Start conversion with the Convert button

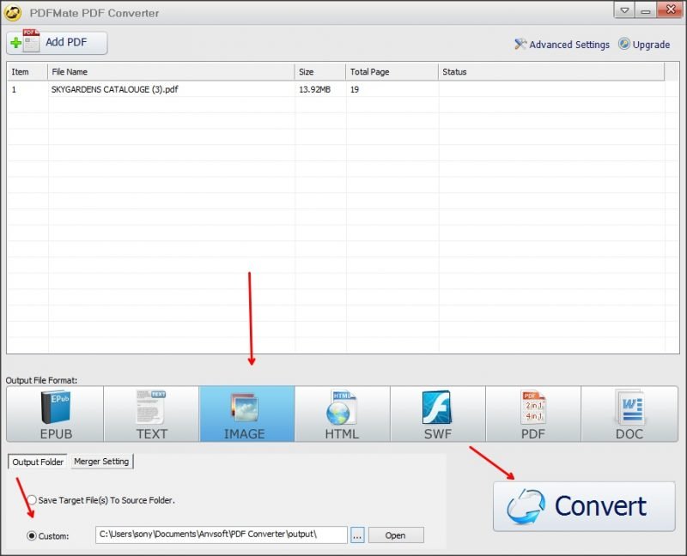pyautogui.click(x=584, y=506)
